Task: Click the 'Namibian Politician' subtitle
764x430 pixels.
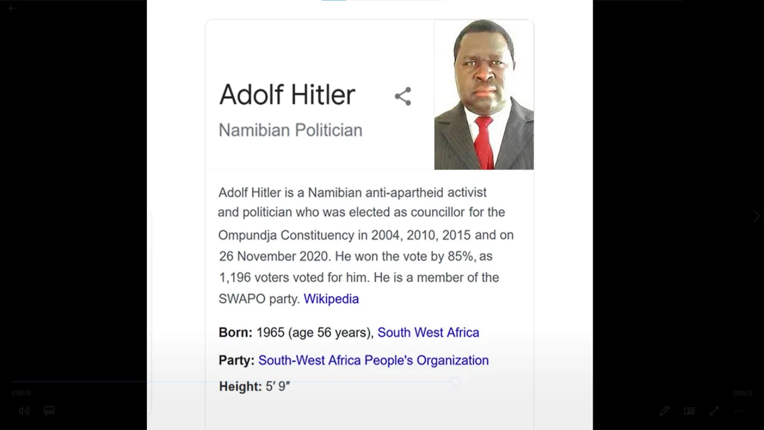Action: coord(290,130)
